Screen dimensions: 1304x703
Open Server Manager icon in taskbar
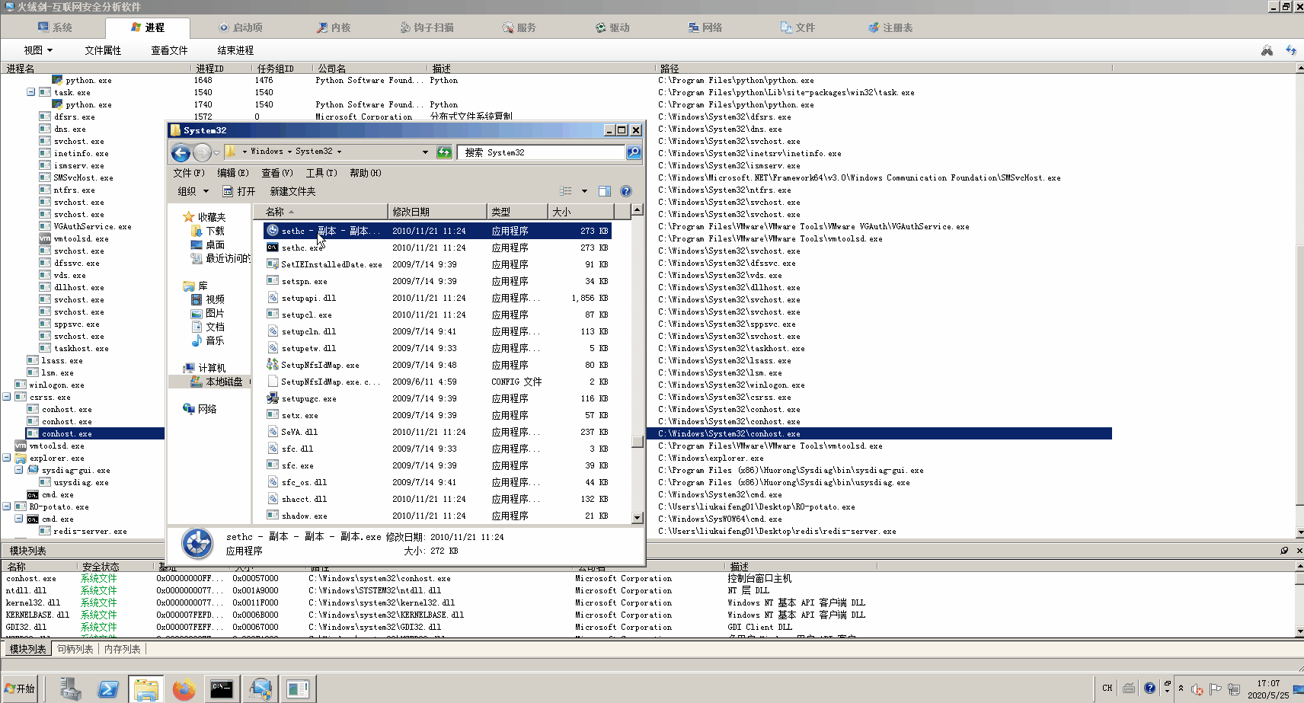(x=71, y=689)
